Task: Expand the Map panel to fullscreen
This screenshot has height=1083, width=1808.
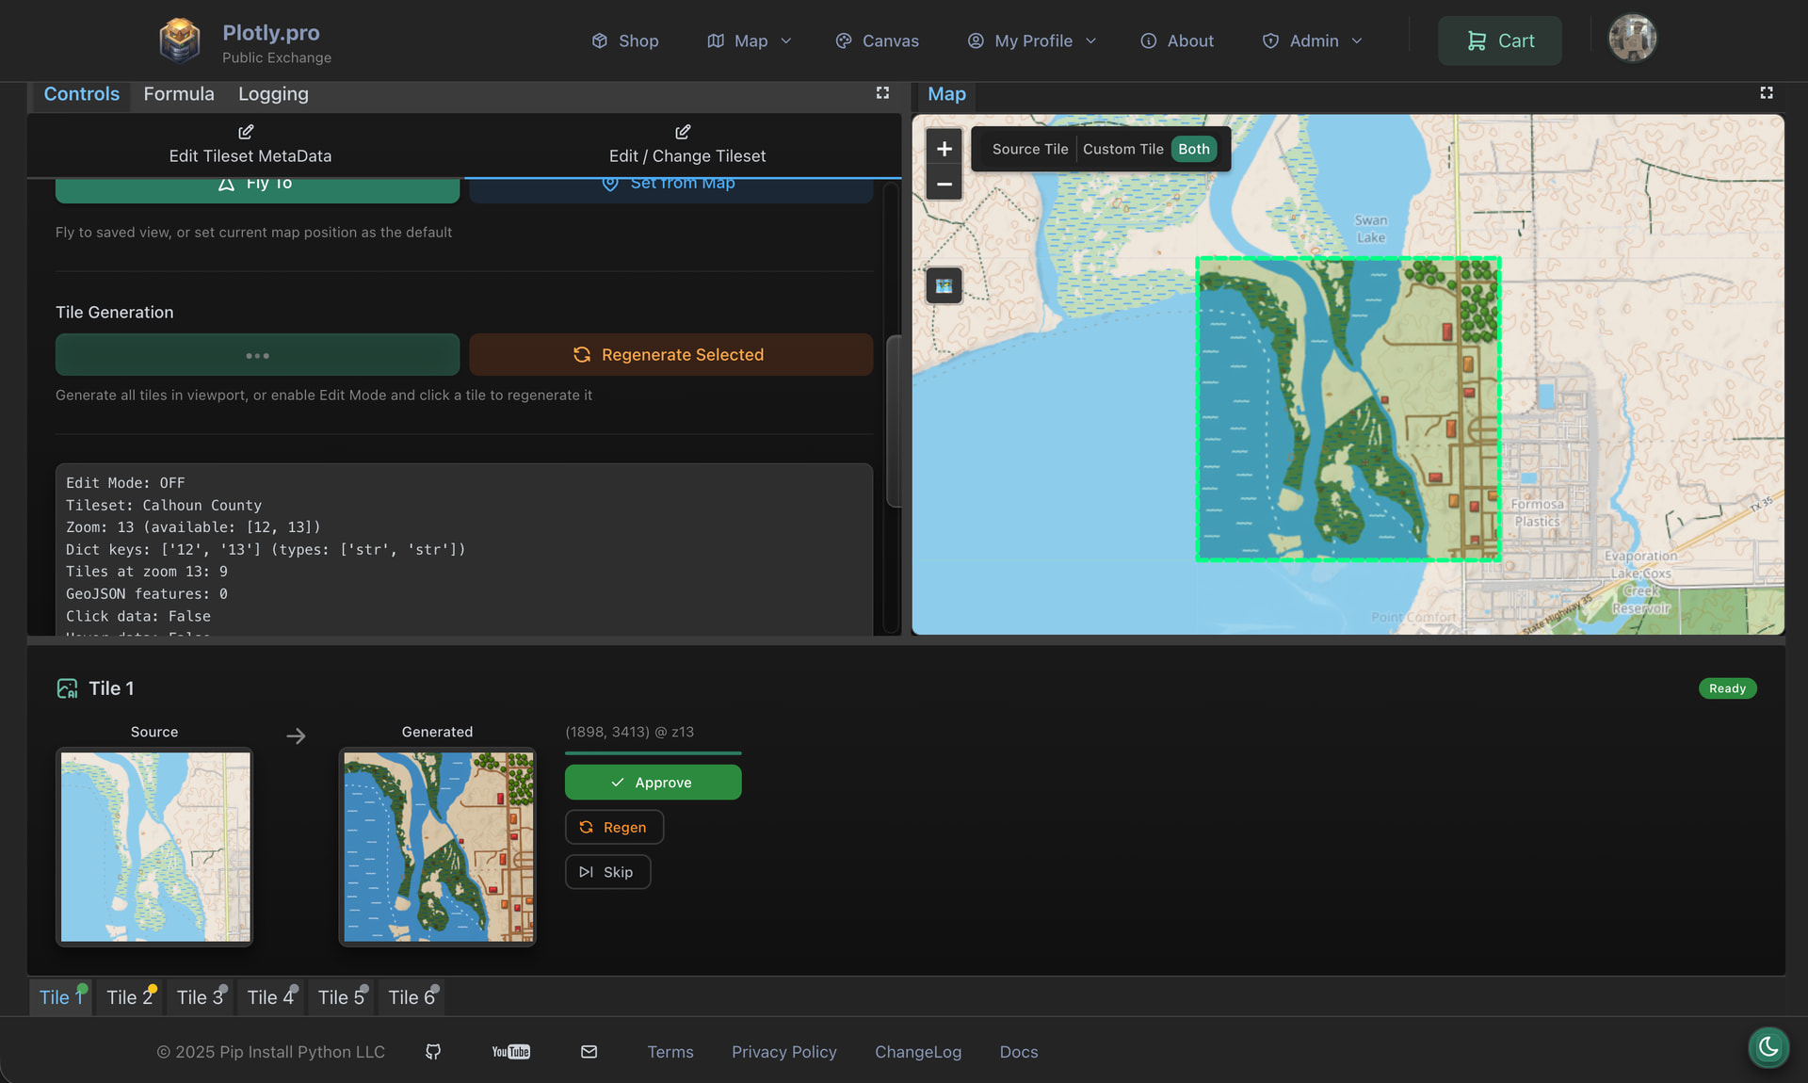Action: 1766,93
